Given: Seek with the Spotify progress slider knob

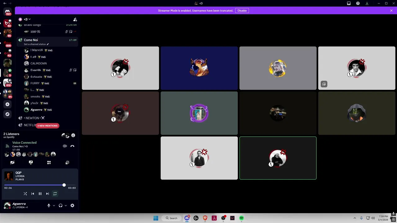Looking at the screenshot, I should pos(64,185).
